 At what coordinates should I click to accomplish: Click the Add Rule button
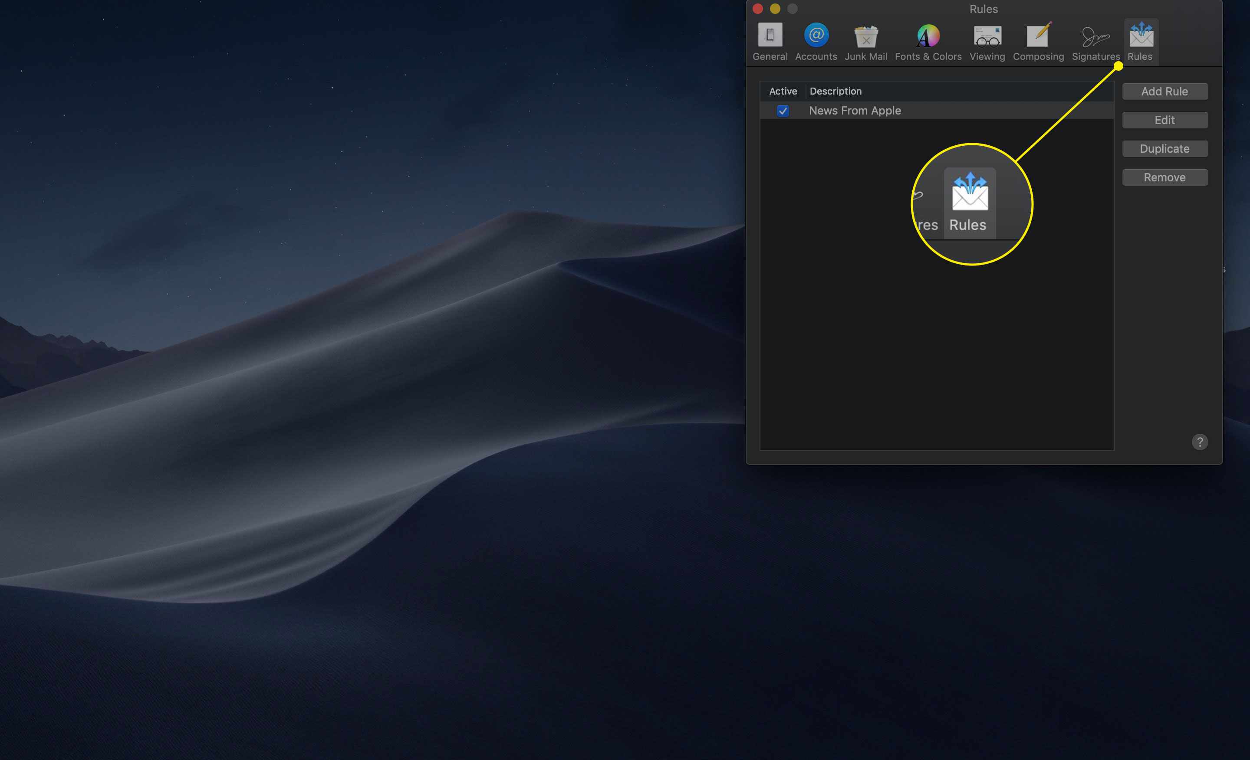pos(1164,90)
